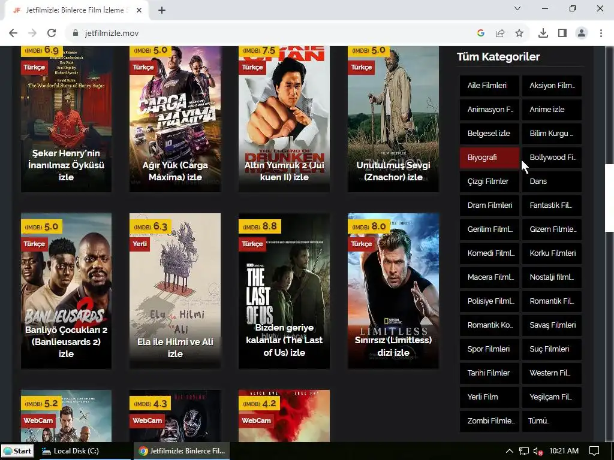Open Şeker Henry'nin İnanılmaz Öyküsü poster
This screenshot has width=614, height=460.
[x=66, y=119]
